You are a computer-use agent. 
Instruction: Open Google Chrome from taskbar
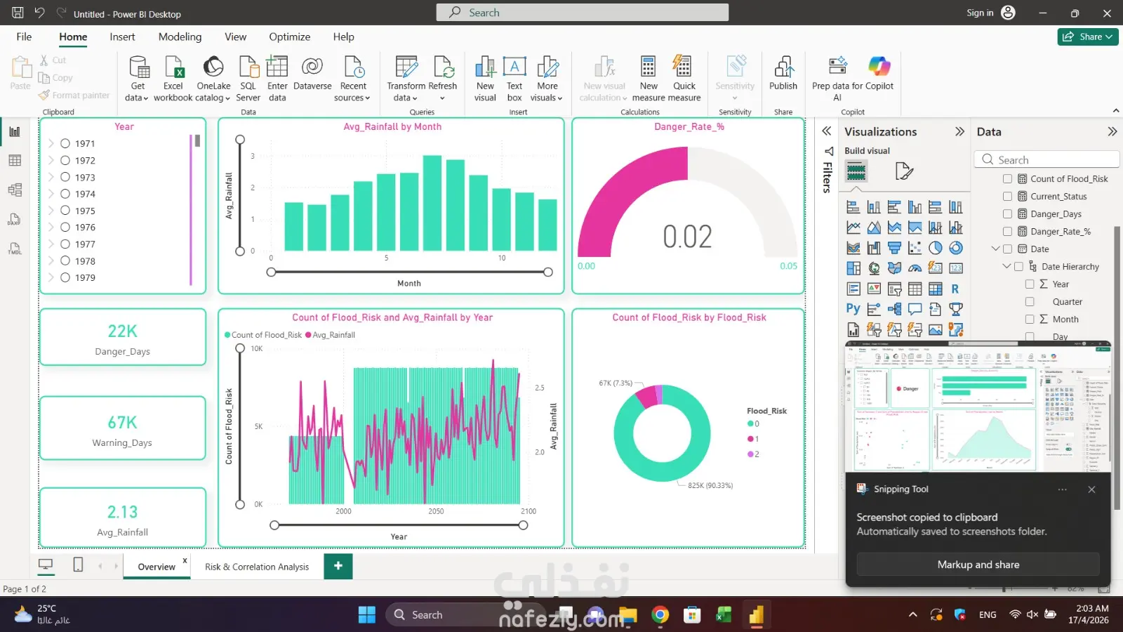click(x=660, y=615)
